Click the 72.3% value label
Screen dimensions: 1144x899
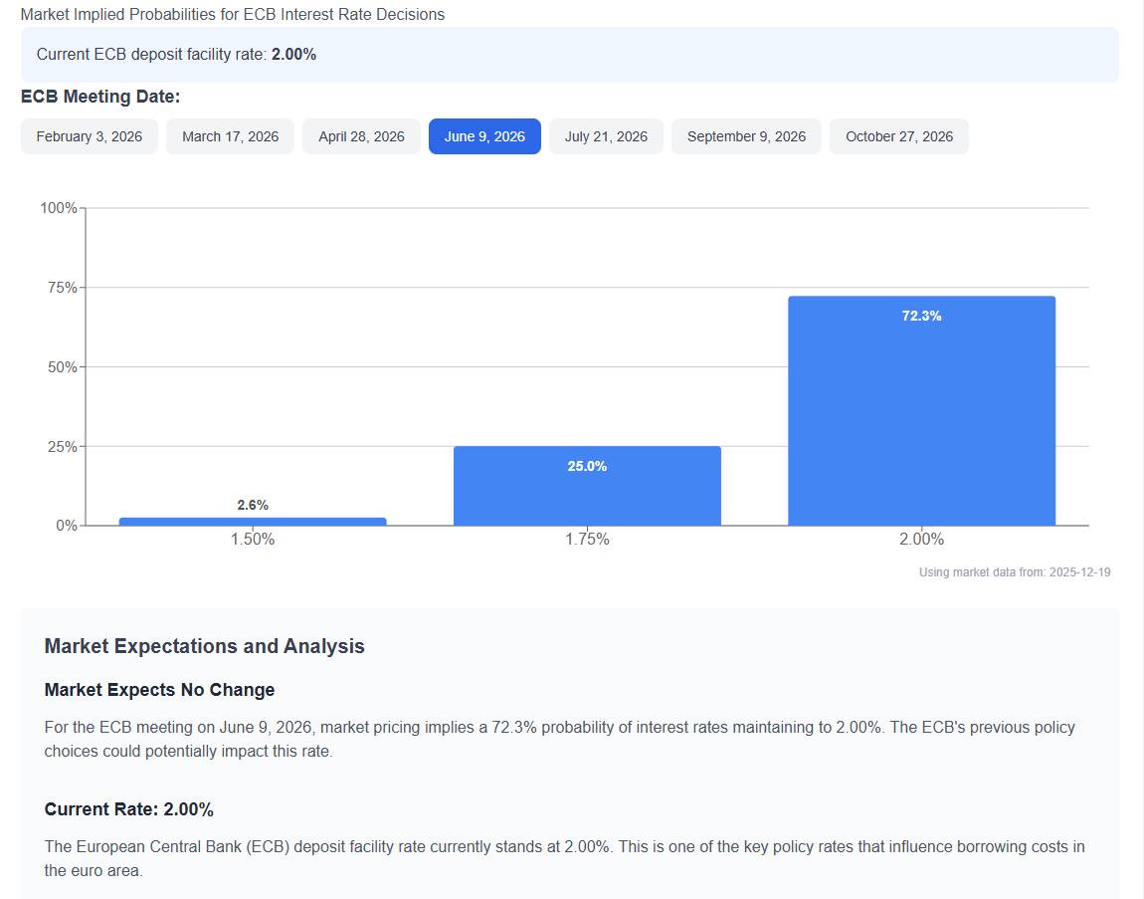pos(921,316)
